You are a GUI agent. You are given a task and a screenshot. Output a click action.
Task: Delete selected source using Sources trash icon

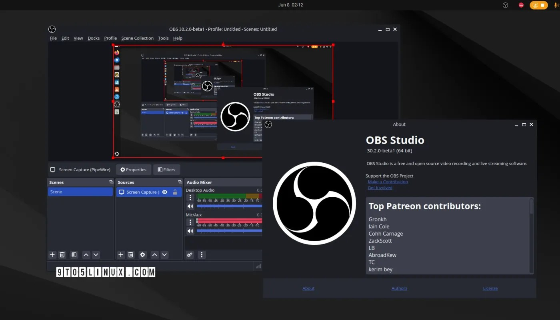131,255
